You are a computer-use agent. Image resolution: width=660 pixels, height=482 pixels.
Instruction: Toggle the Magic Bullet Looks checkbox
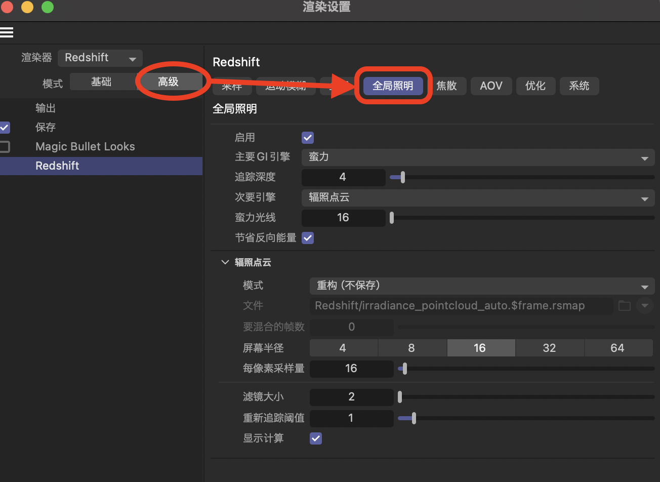pyautogui.click(x=5, y=147)
